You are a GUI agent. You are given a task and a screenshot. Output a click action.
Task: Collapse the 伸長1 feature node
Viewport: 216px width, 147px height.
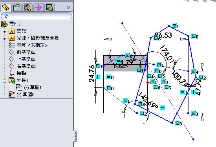pos(5,81)
